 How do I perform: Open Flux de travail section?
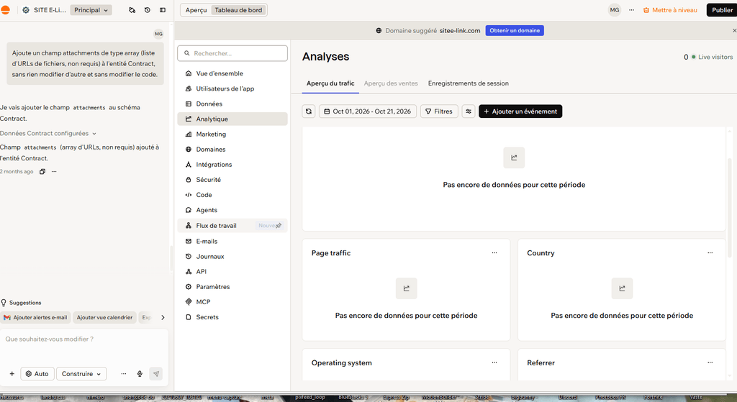(232, 225)
